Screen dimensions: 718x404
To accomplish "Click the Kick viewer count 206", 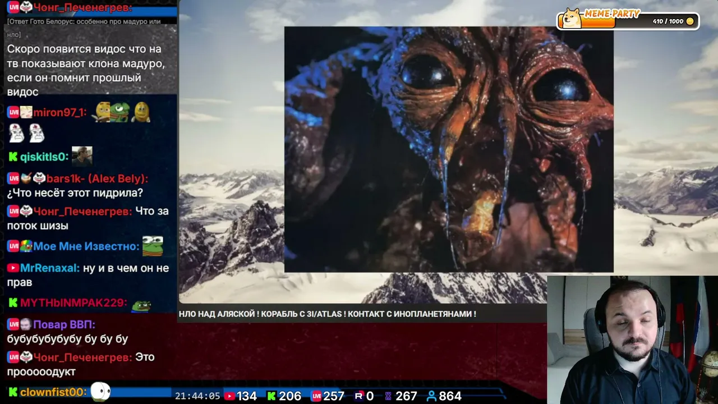I will point(290,396).
